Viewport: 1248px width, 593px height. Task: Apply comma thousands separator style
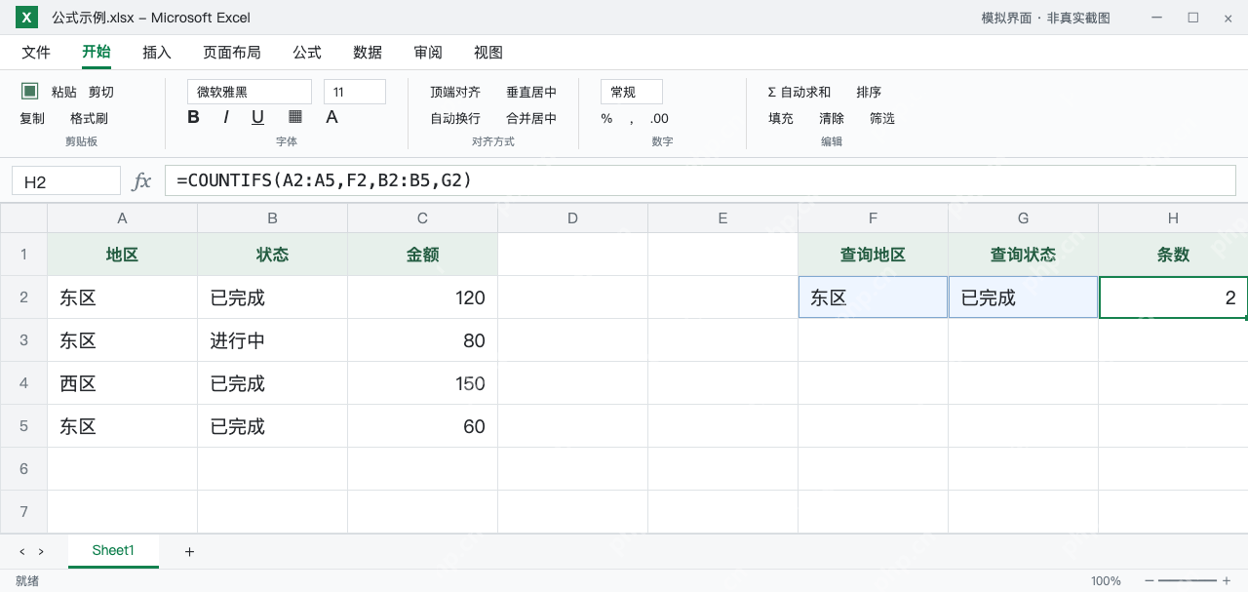click(632, 119)
